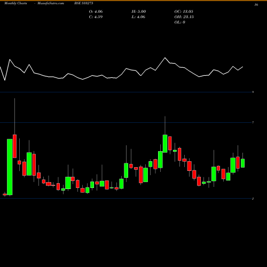The height and width of the screenshot is (267, 267).
Task: Click the 'BSE 533275' symbol text
Action: point(84,3)
